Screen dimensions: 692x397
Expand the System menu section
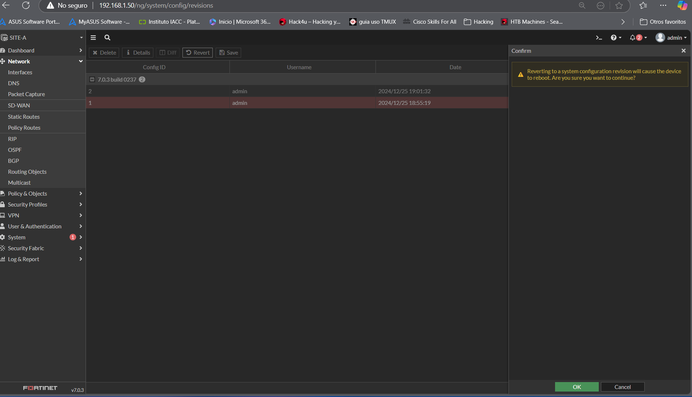coord(43,237)
